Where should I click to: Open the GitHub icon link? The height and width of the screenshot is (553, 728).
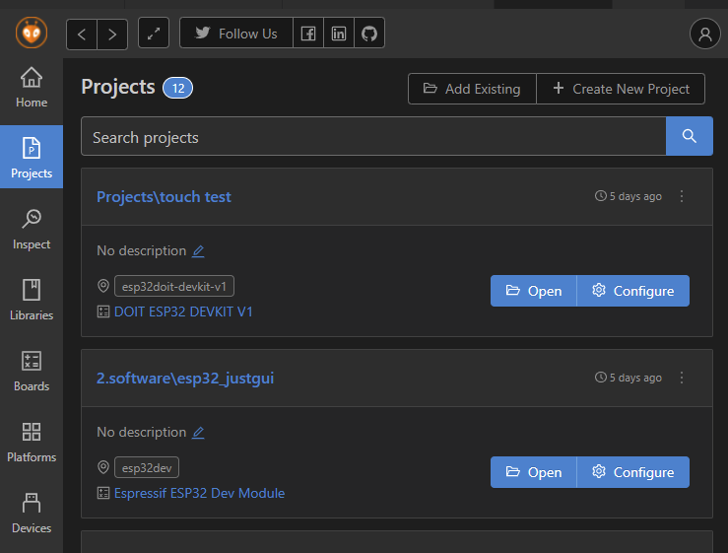(369, 34)
